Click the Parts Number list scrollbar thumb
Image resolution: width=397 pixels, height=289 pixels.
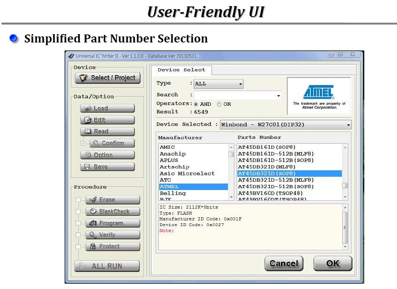click(345, 185)
